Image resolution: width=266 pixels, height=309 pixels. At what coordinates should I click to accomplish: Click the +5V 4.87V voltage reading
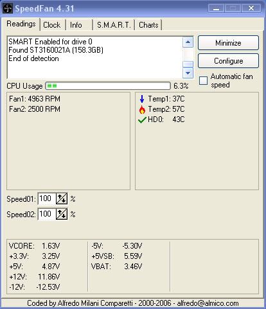pyautogui.click(x=34, y=267)
